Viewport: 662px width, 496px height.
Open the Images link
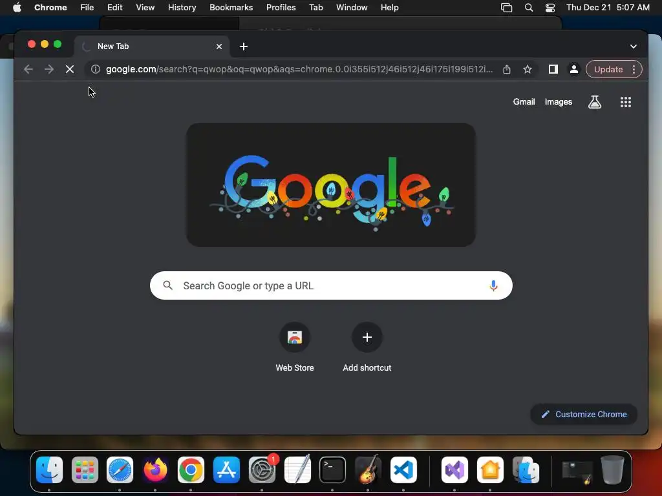(x=558, y=101)
